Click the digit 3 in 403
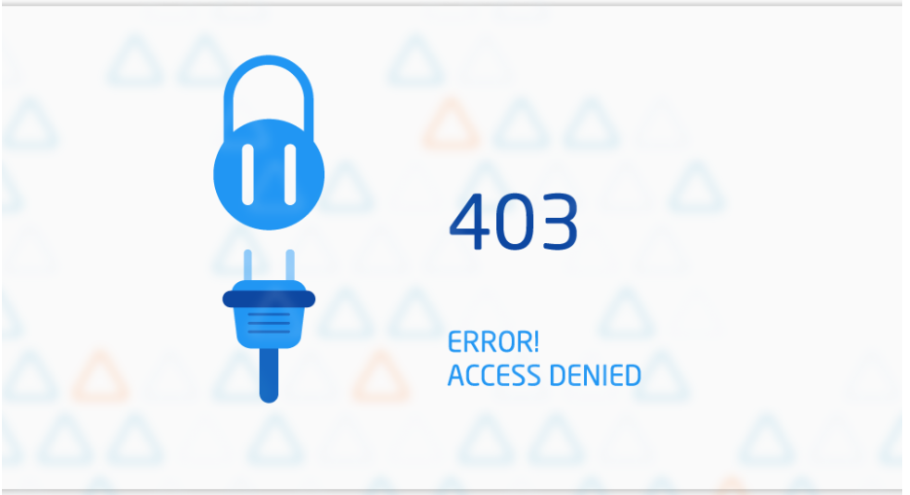 560,222
